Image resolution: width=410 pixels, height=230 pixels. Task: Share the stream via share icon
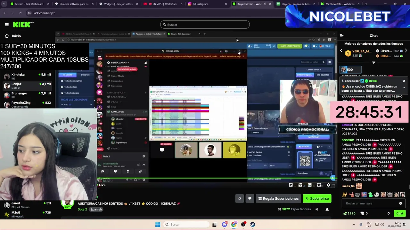pyautogui.click(x=317, y=209)
